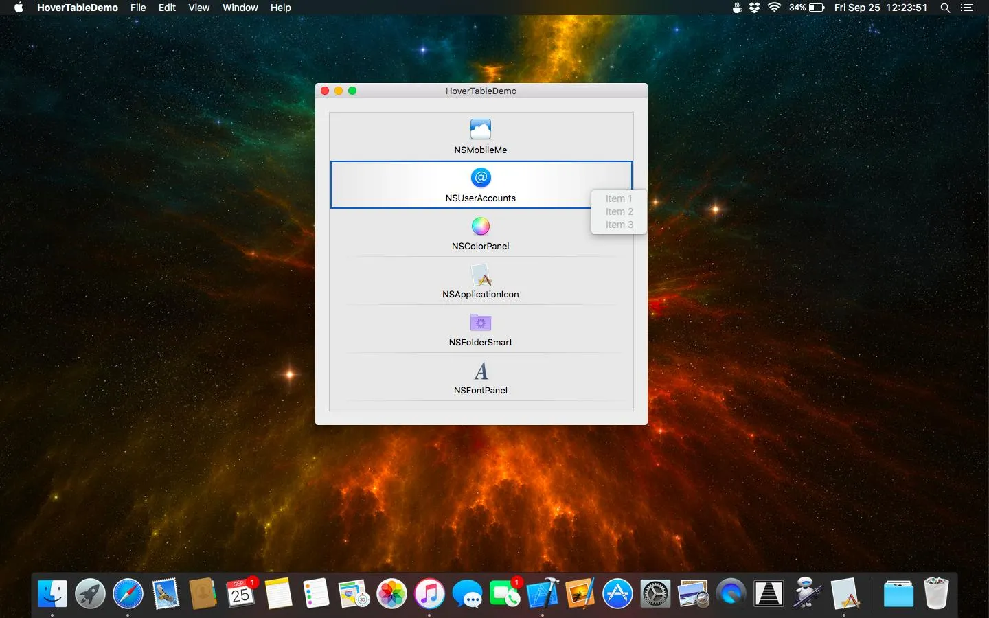Open the blue folder stack in Dock

[x=898, y=594]
